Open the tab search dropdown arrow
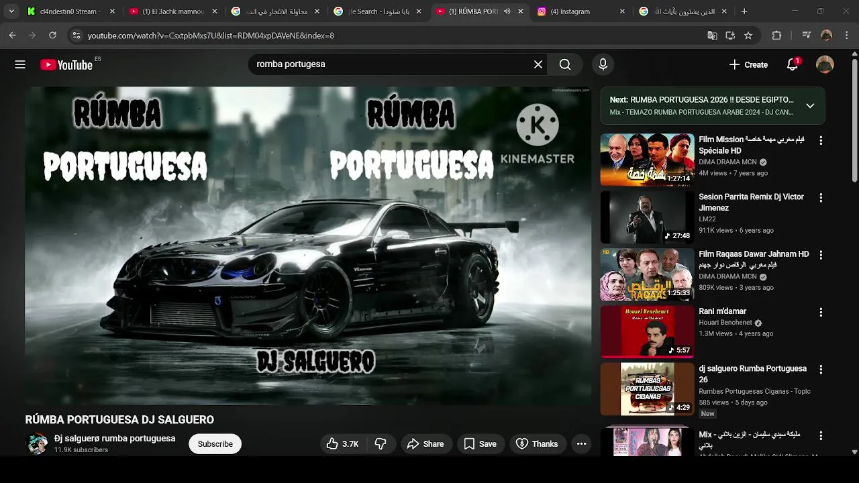Image resolution: width=859 pixels, height=483 pixels. 11,11
